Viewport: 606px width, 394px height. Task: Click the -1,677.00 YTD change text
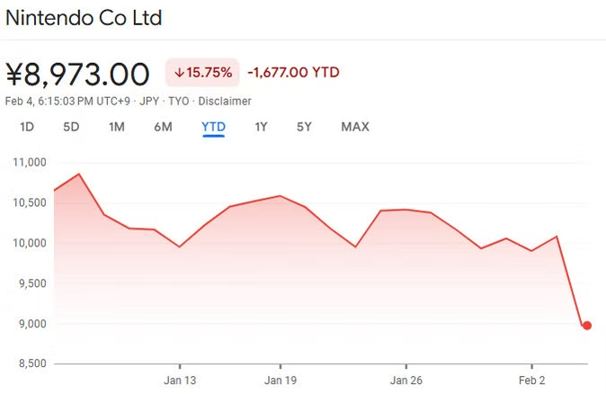[293, 73]
